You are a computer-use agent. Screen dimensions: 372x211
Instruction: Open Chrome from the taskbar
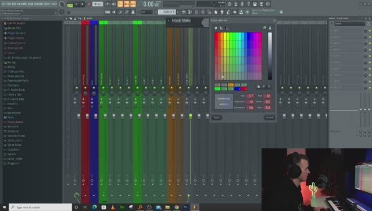[177, 207]
